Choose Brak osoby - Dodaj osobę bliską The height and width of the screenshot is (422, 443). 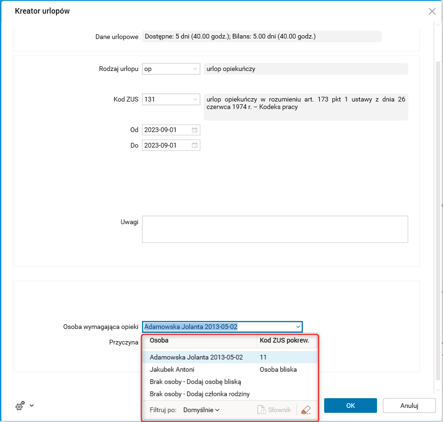[x=230, y=382]
